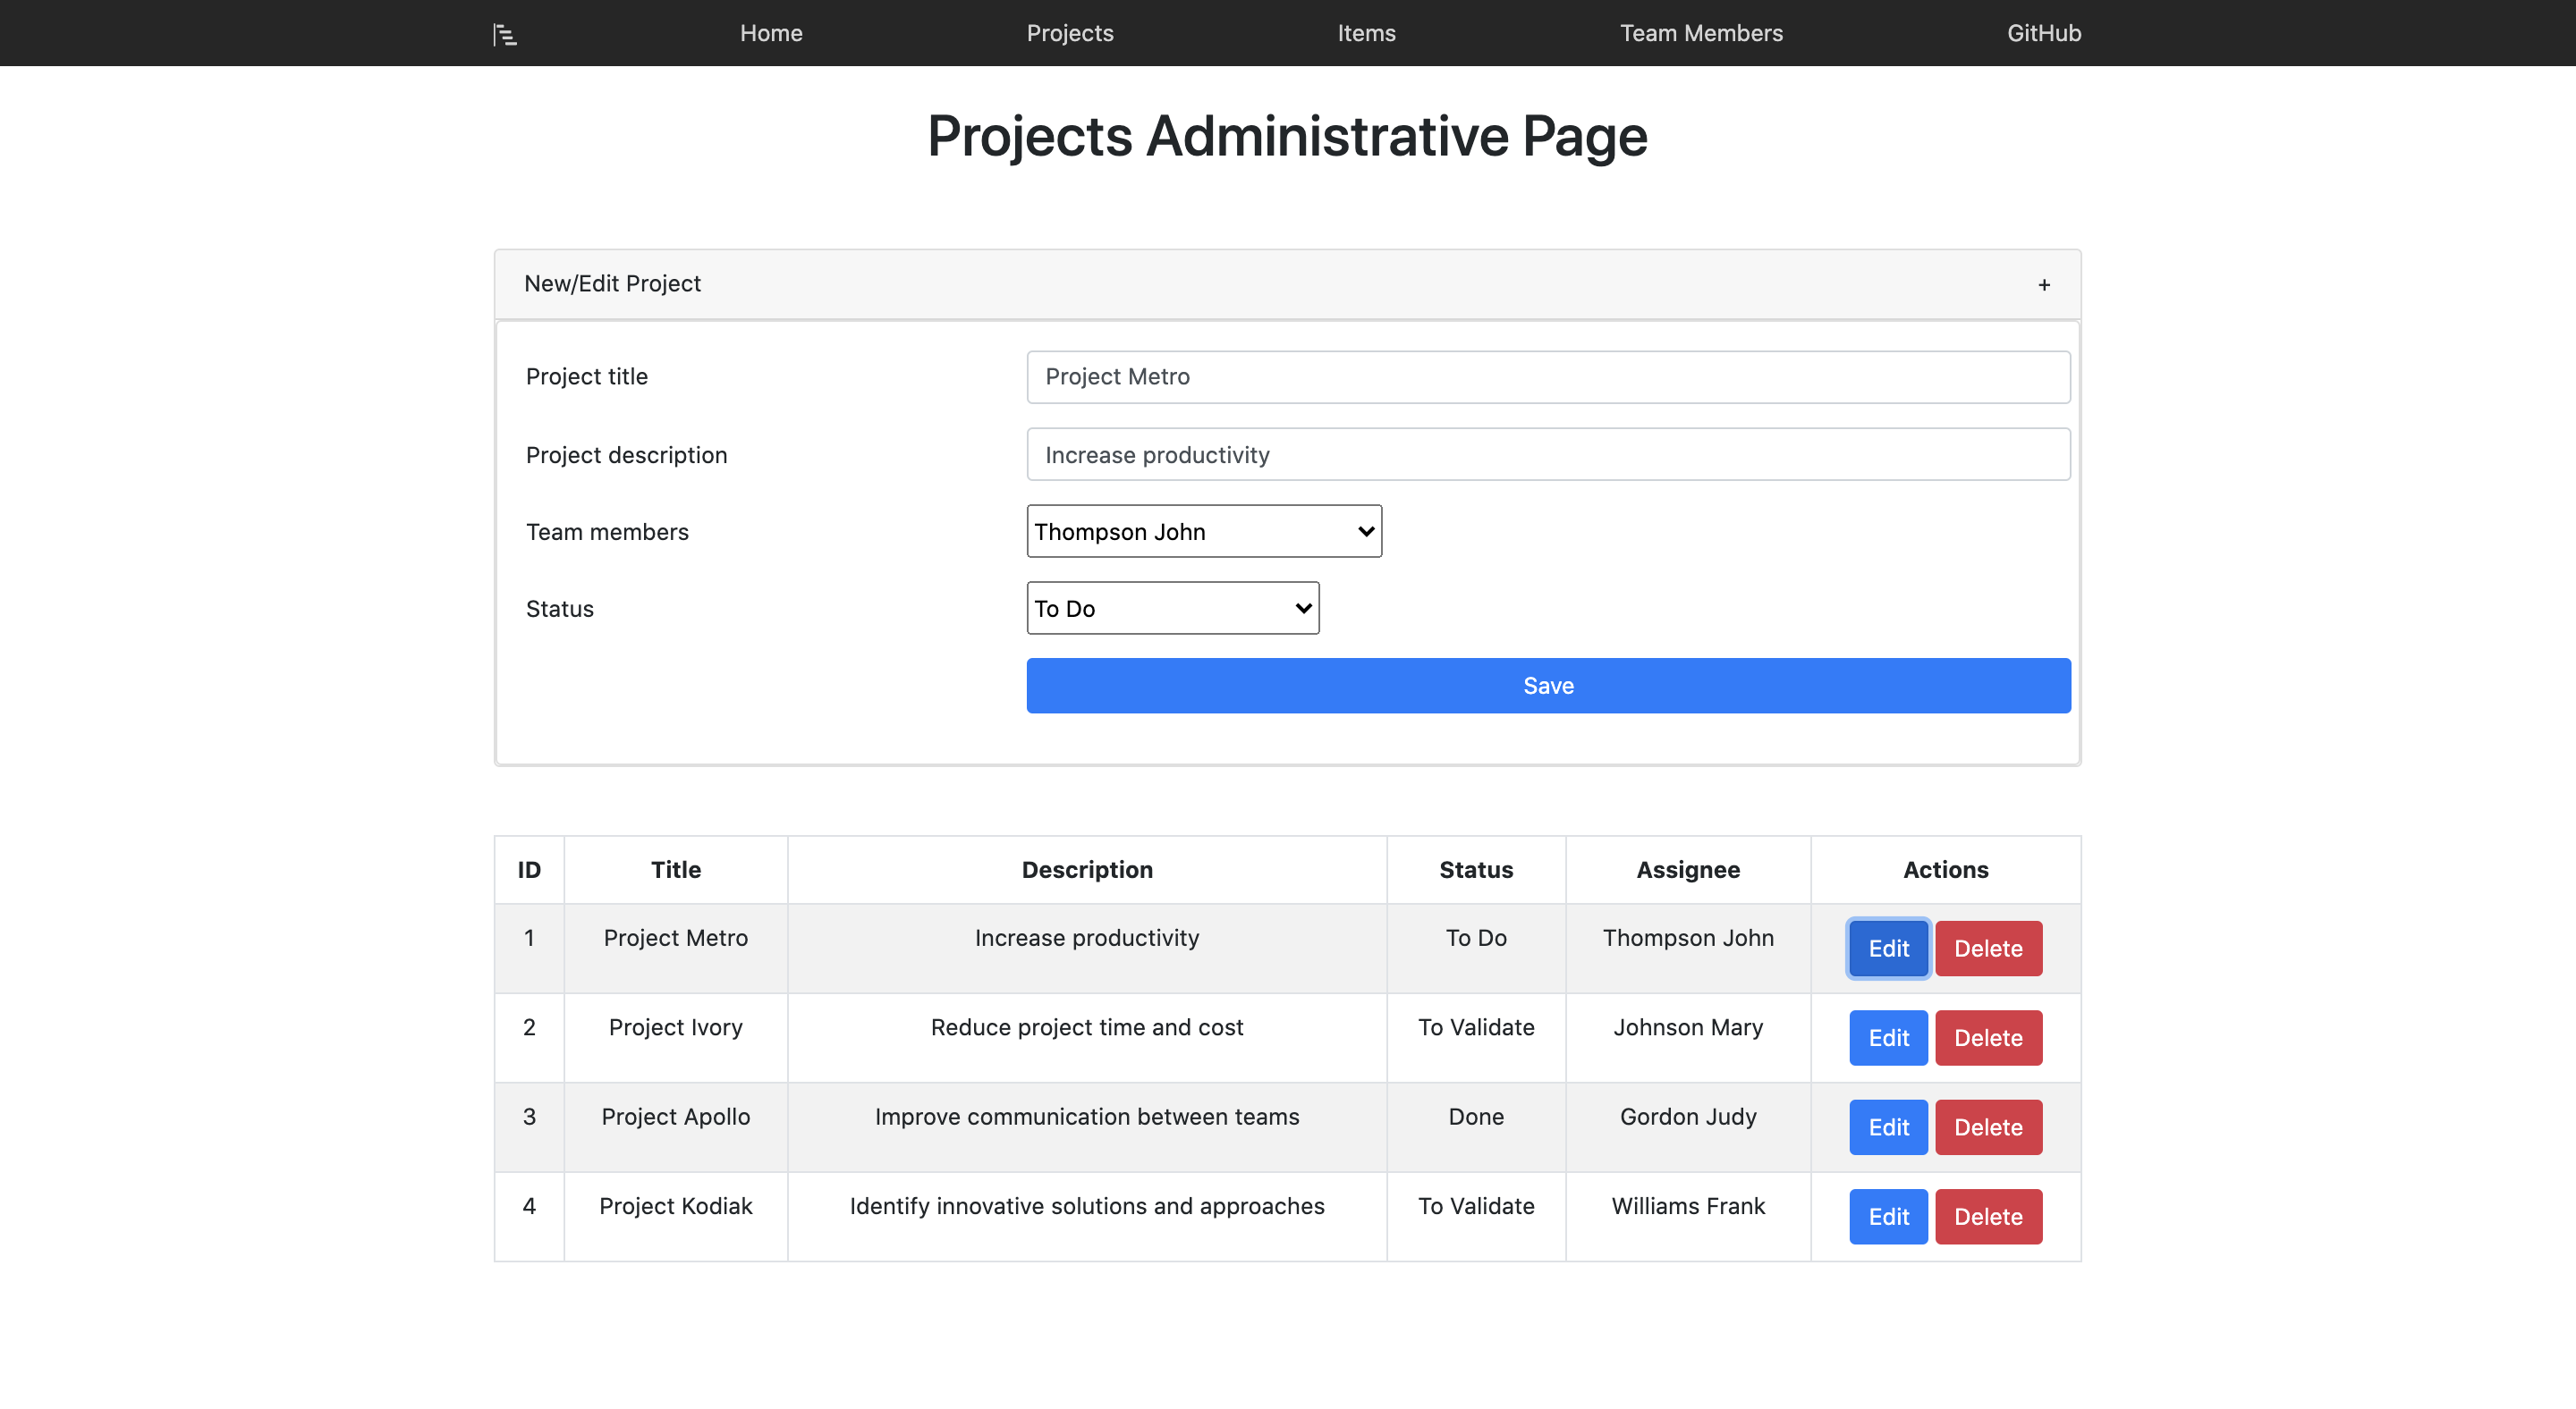The width and height of the screenshot is (2576, 1409).
Task: Navigate to the Items page
Action: point(1365,33)
